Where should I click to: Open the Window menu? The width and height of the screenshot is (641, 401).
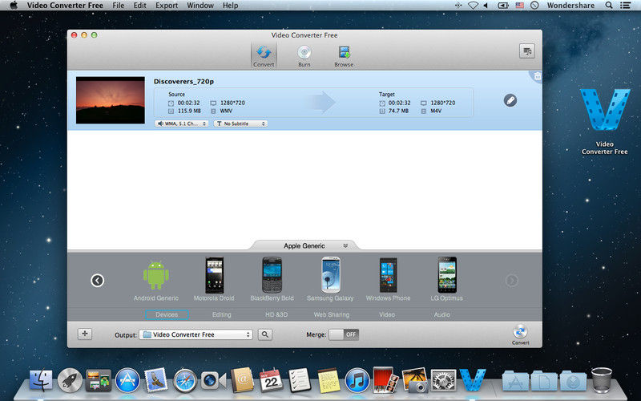[x=200, y=6]
